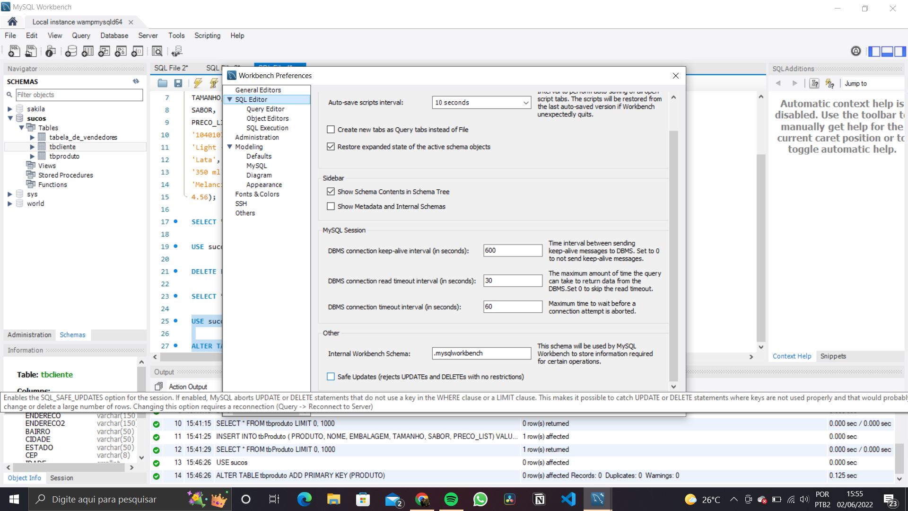Expand the world schema

click(10, 203)
